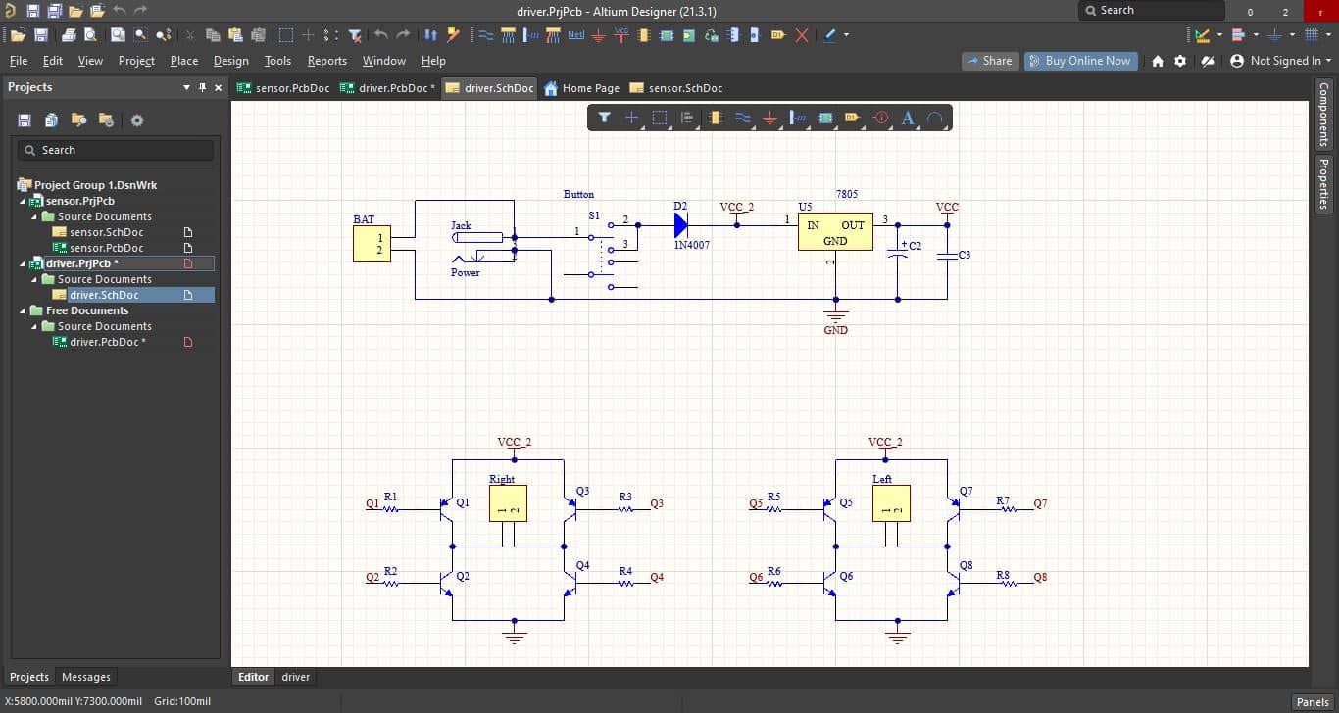Click the clear filter funnel icon in main toolbar
This screenshot has width=1339, height=713.
pos(355,35)
